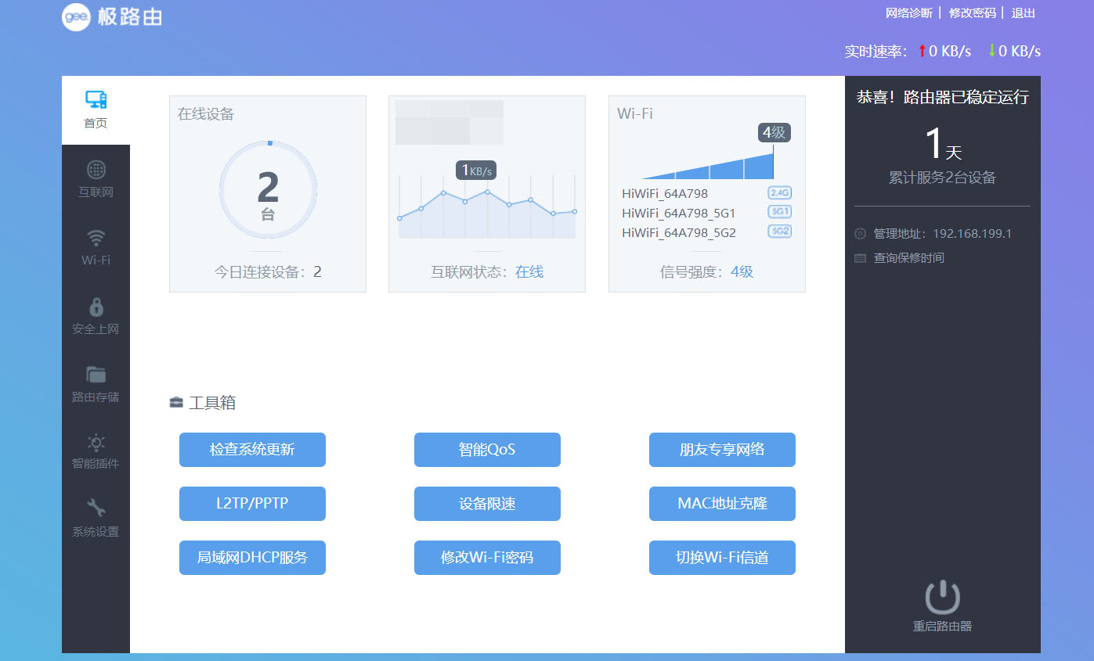Click the 4级 signal strength link
The width and height of the screenshot is (1094, 661).
(x=742, y=272)
